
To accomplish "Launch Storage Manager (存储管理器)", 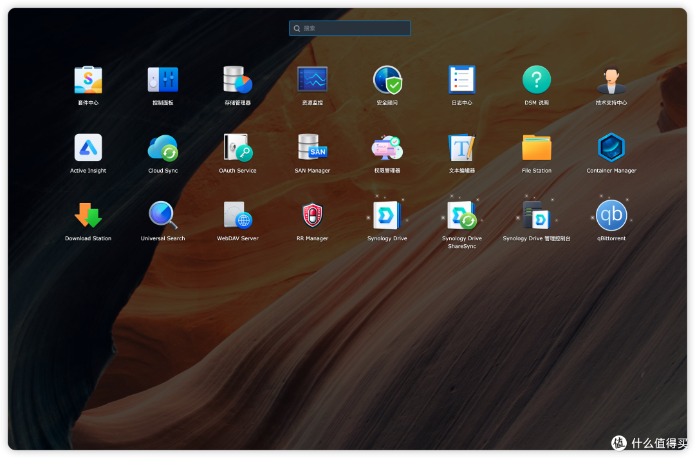I will [x=237, y=81].
